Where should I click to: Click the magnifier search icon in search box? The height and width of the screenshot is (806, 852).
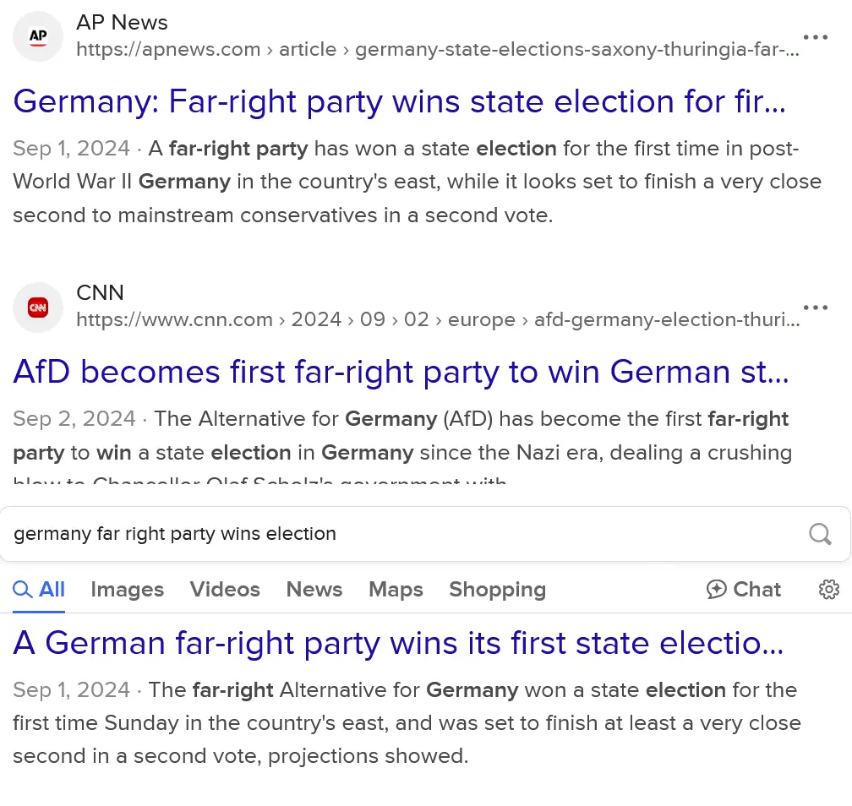tap(820, 533)
